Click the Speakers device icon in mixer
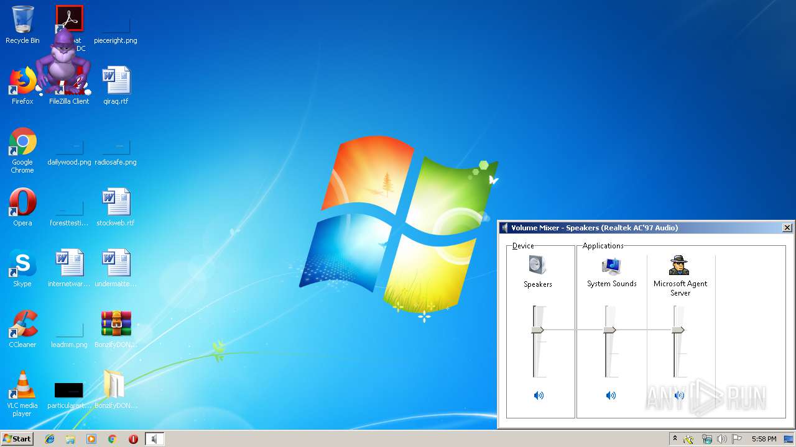Screen dimensions: 796x447 coord(537,265)
